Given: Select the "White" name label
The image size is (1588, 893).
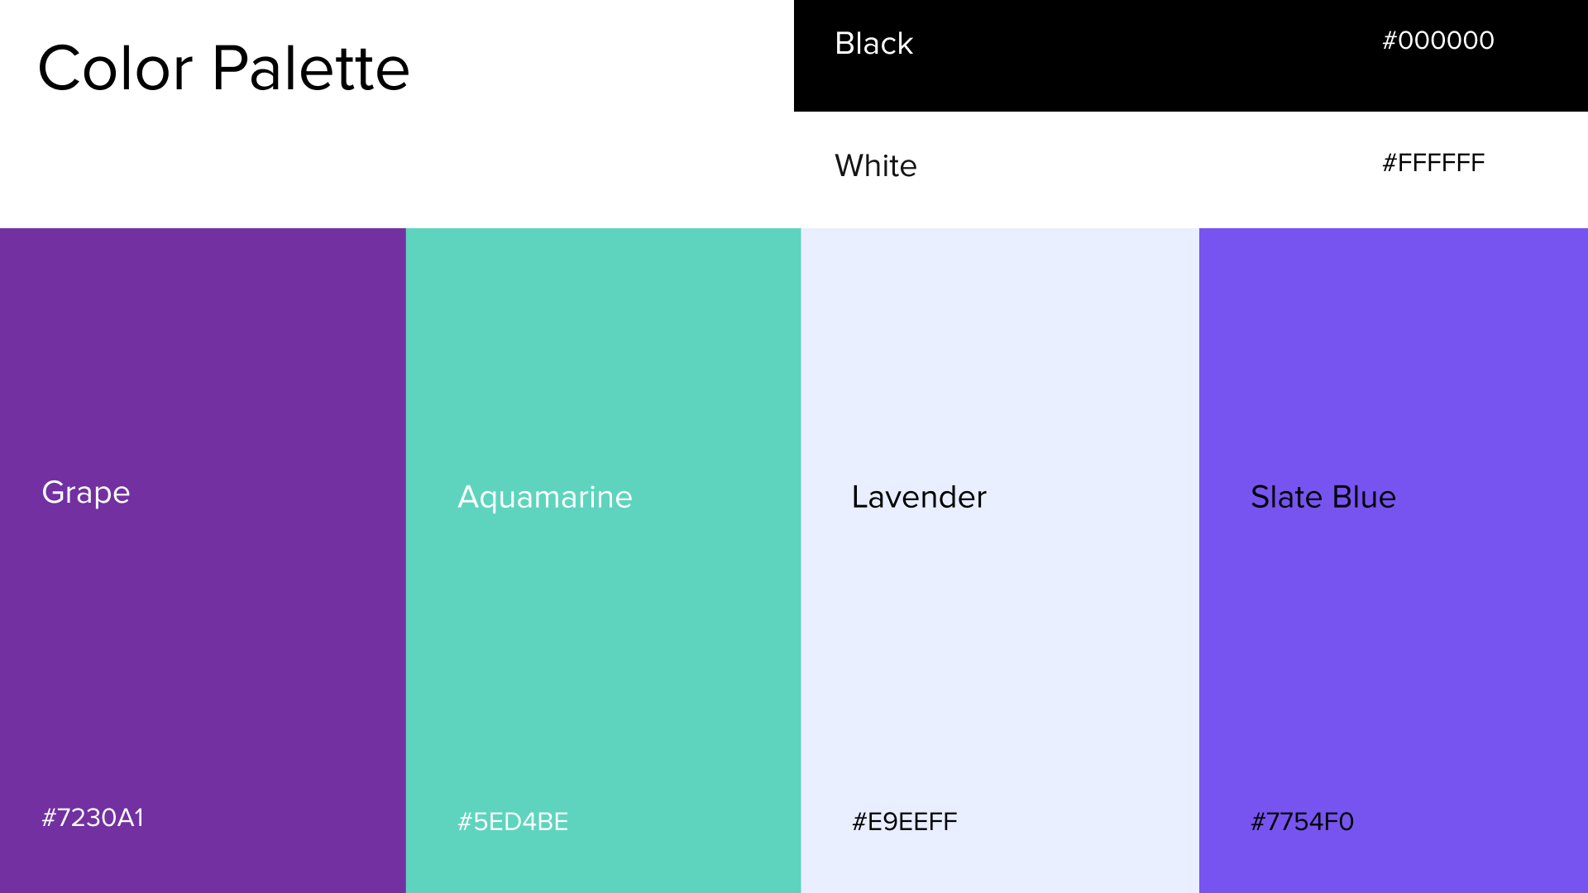Looking at the screenshot, I should click(x=876, y=165).
